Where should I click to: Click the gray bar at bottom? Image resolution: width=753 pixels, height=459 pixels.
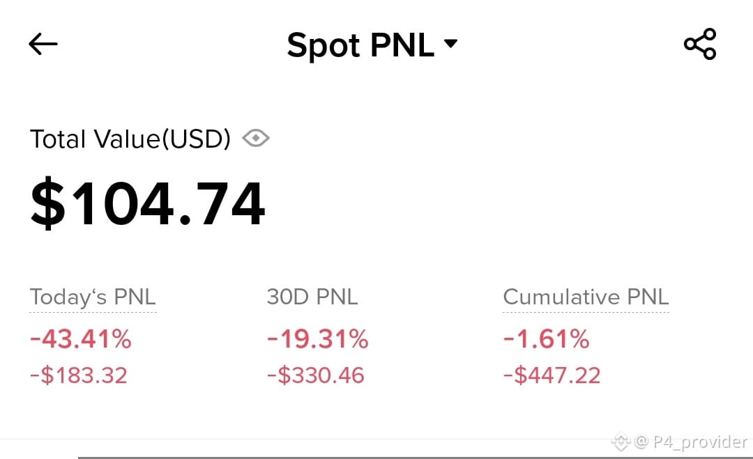pyautogui.click(x=416, y=458)
